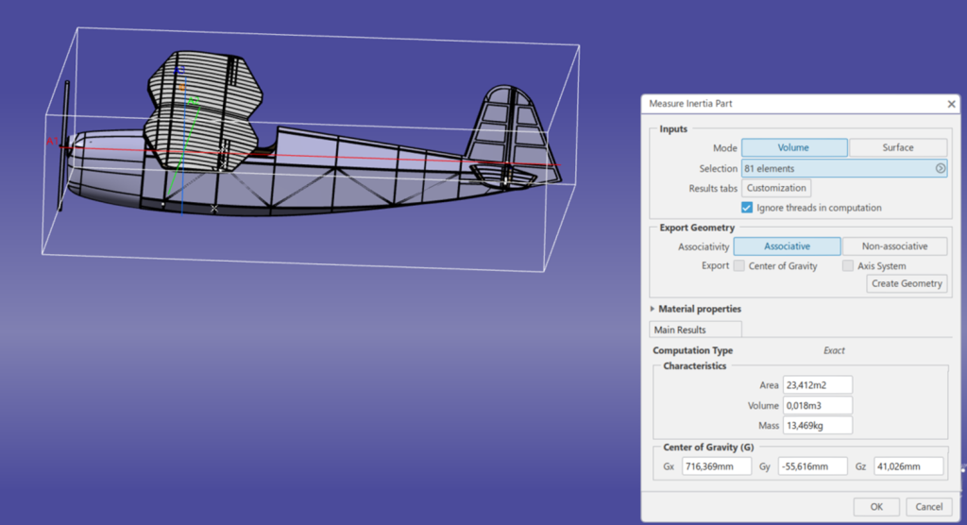Select Surface mode
Image resolution: width=967 pixels, height=525 pixels.
(x=898, y=147)
